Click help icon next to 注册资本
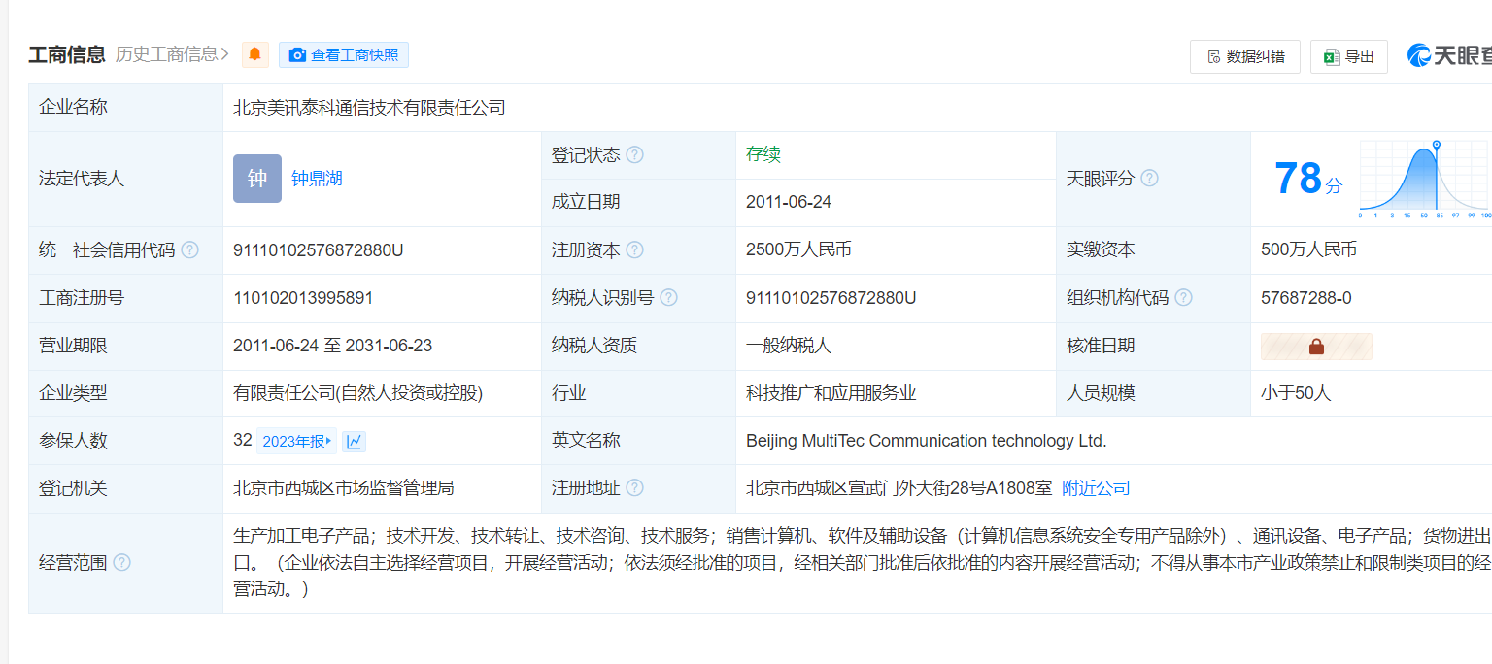 click(634, 250)
